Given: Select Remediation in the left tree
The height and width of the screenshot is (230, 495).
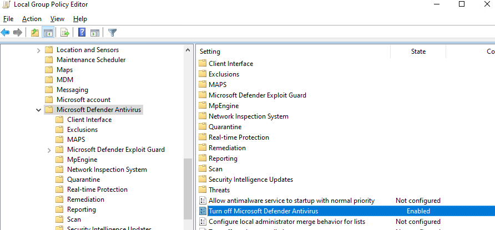Looking at the screenshot, I should [85, 200].
